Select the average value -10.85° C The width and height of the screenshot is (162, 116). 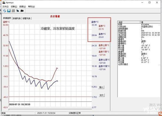click(x=146, y=50)
